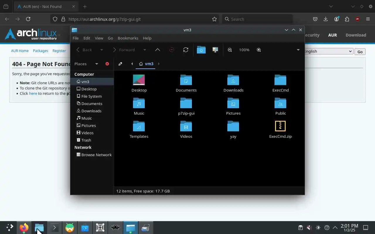
Task: Click the Stop loading toolbar icon
Action: pos(172,50)
